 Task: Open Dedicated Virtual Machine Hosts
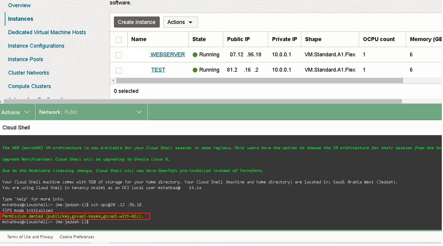(47, 32)
